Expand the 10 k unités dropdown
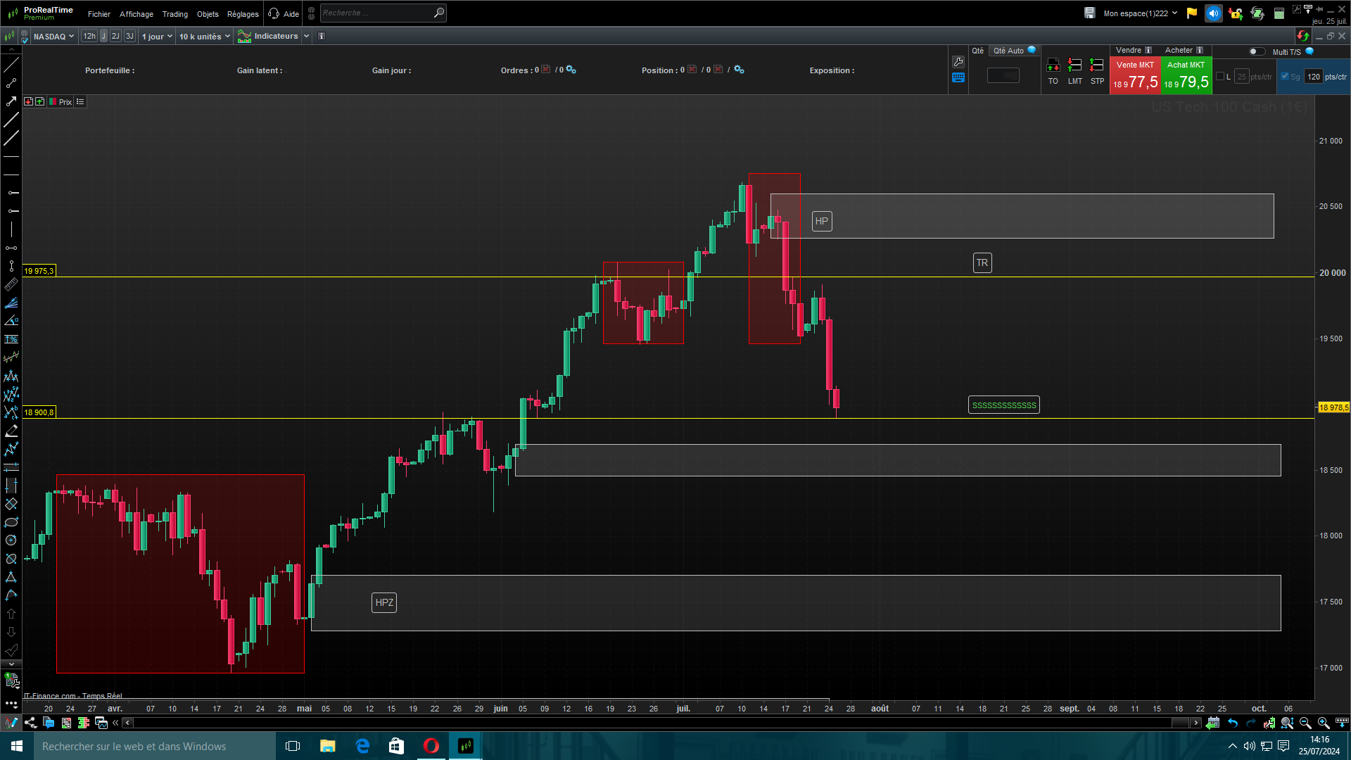1351x760 pixels. pos(204,36)
